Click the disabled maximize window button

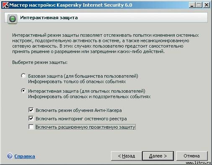[199, 5]
